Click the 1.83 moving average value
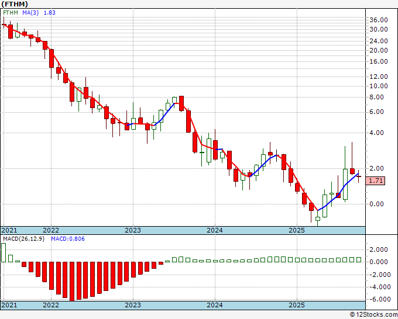 click(50, 13)
